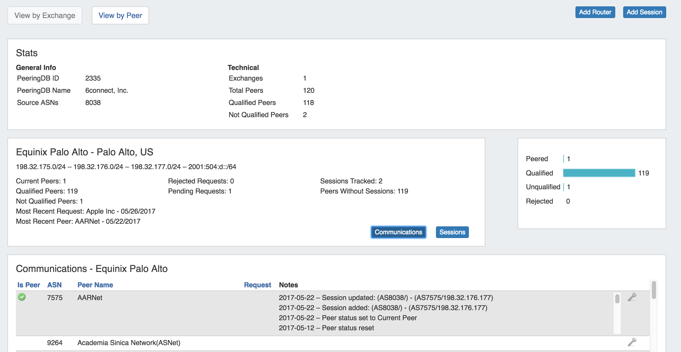Click the green peer status check icon
681x352 pixels.
coord(22,297)
